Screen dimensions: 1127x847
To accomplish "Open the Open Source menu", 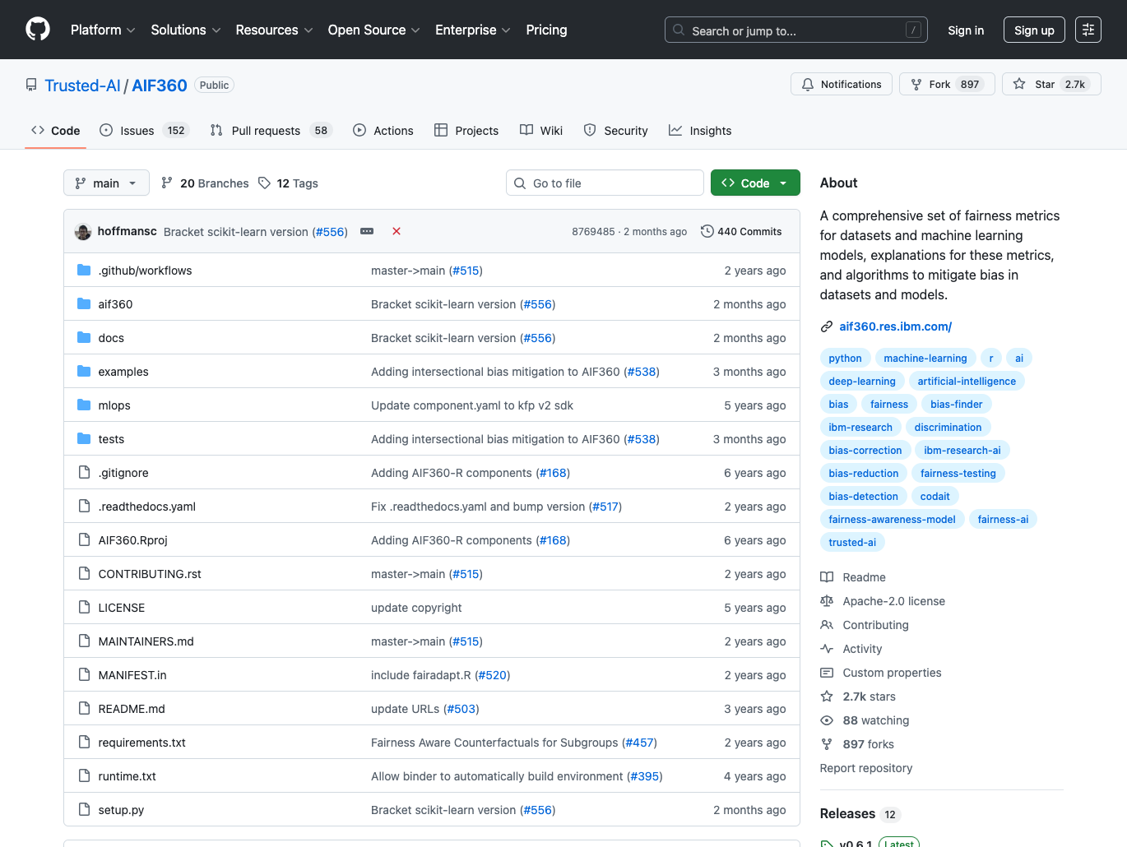I will point(373,30).
